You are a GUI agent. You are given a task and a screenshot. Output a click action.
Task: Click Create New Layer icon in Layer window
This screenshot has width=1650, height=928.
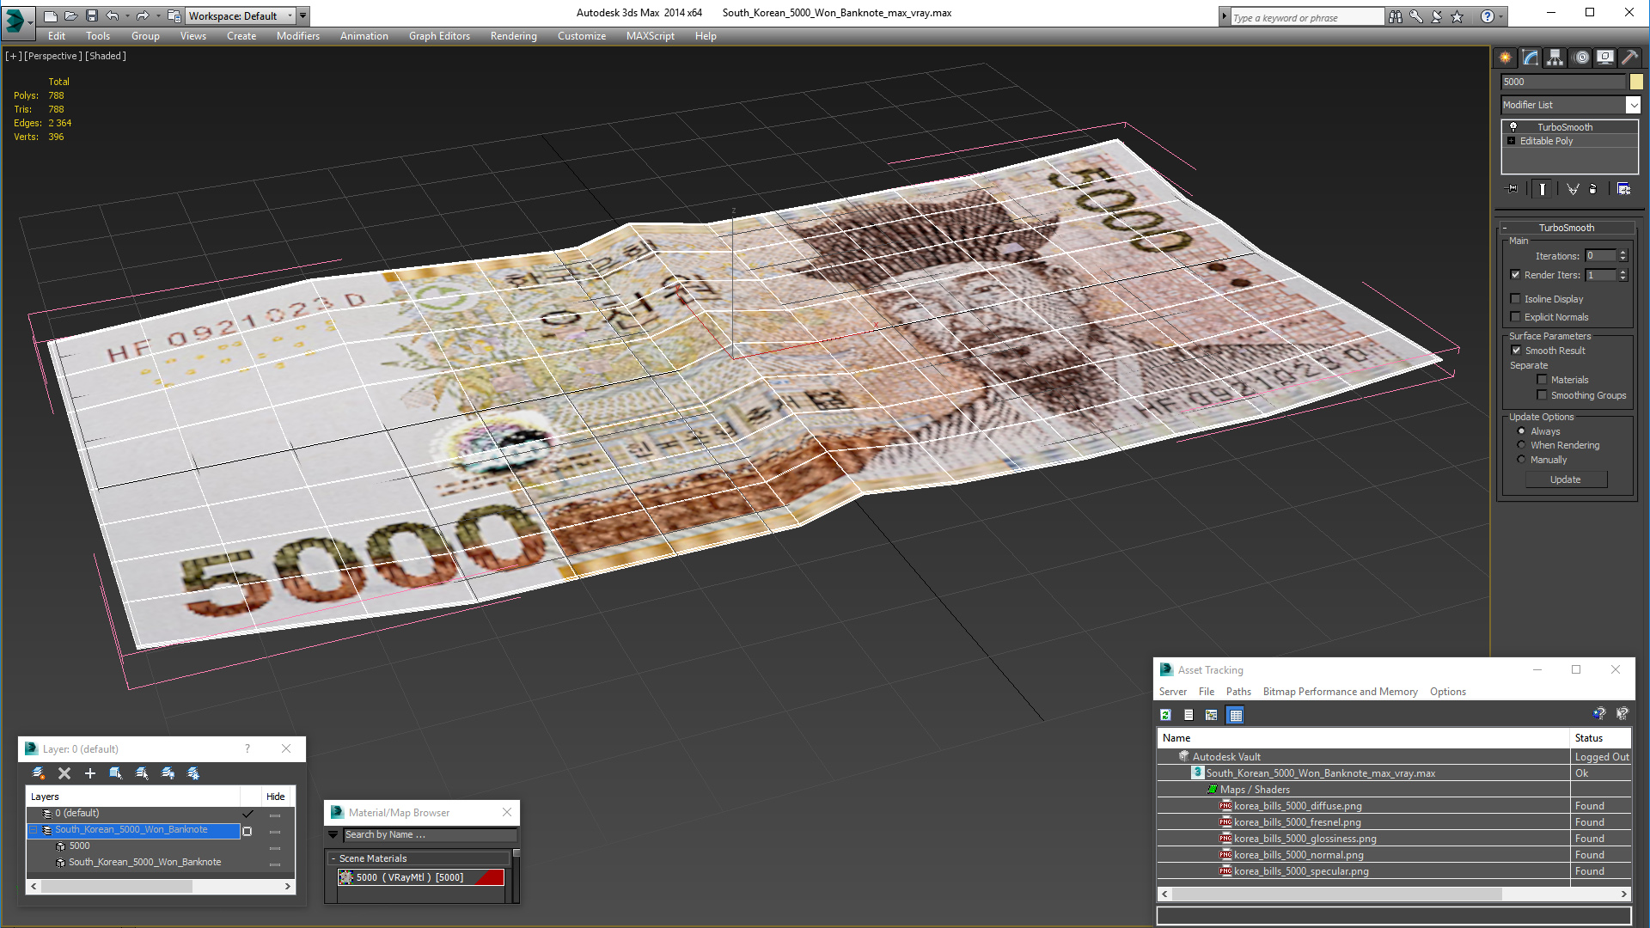(38, 773)
